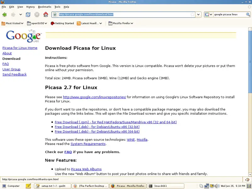Expand the openSUSE bookmarks folder
The height and width of the screenshot is (189, 252).
[x=37, y=23]
